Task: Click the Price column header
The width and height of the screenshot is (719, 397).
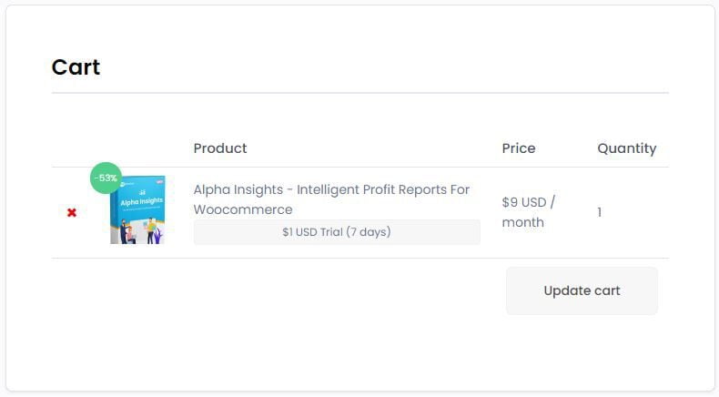Action: [519, 148]
